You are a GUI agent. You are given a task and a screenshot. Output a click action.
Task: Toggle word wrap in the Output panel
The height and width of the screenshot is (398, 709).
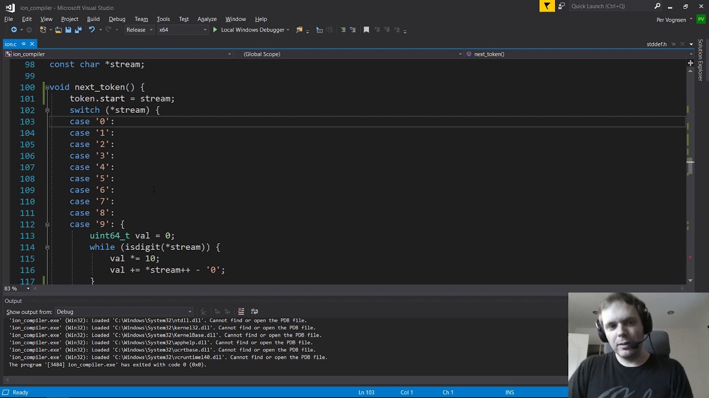click(254, 311)
